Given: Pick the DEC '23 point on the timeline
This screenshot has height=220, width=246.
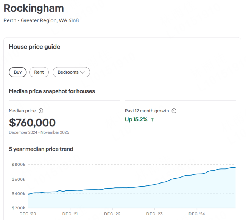Looking at the screenshot, I should click(154, 214).
